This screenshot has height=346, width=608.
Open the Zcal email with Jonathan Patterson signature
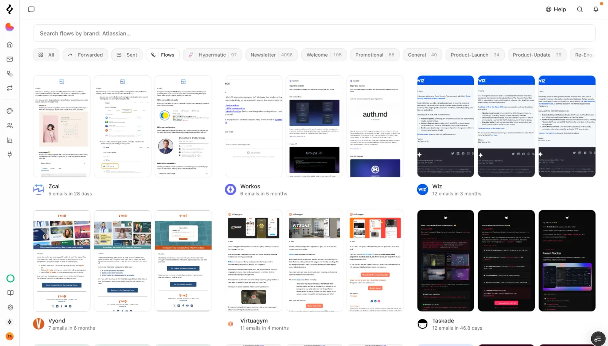click(183, 126)
